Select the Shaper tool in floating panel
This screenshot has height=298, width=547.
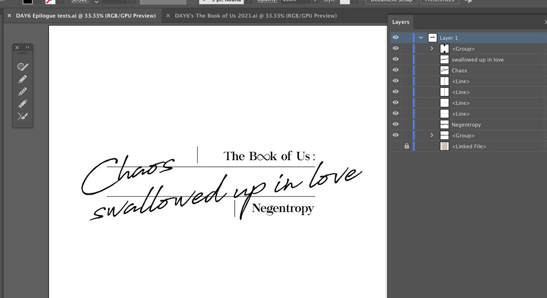(22, 67)
